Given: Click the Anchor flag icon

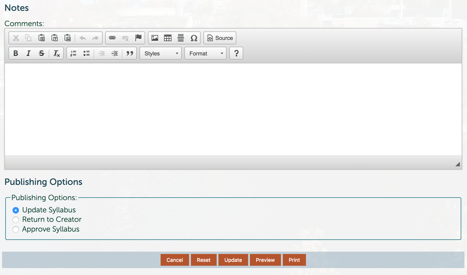Looking at the screenshot, I should tap(138, 38).
